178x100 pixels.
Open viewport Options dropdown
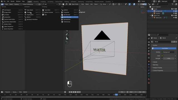(x=143, y=7)
